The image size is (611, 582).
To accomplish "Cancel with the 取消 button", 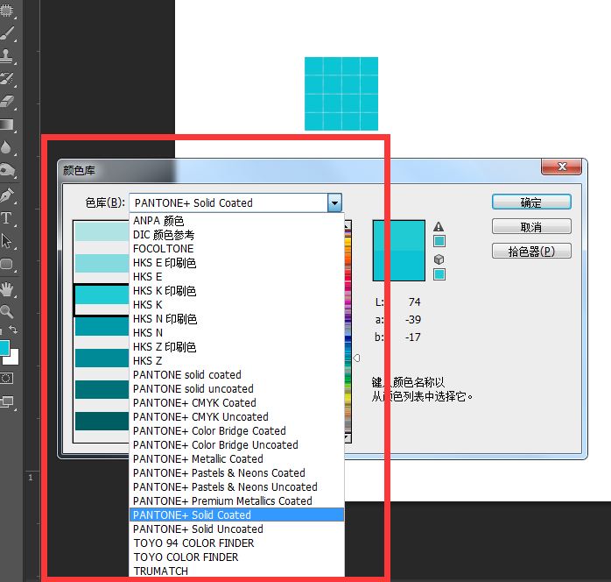I will pos(531,227).
